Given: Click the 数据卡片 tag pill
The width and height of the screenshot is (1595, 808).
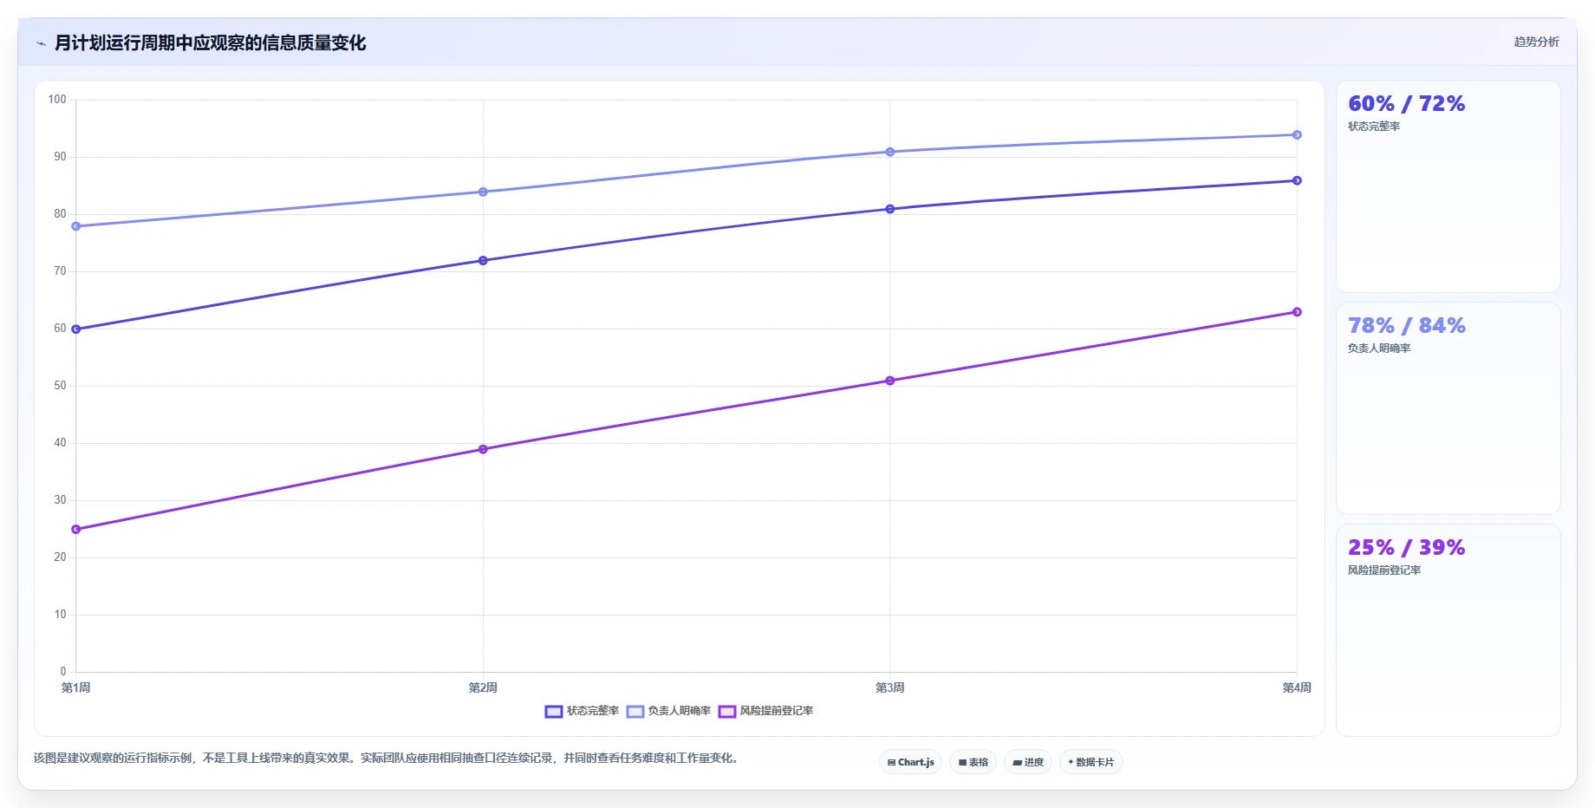Looking at the screenshot, I should pyautogui.click(x=1090, y=762).
